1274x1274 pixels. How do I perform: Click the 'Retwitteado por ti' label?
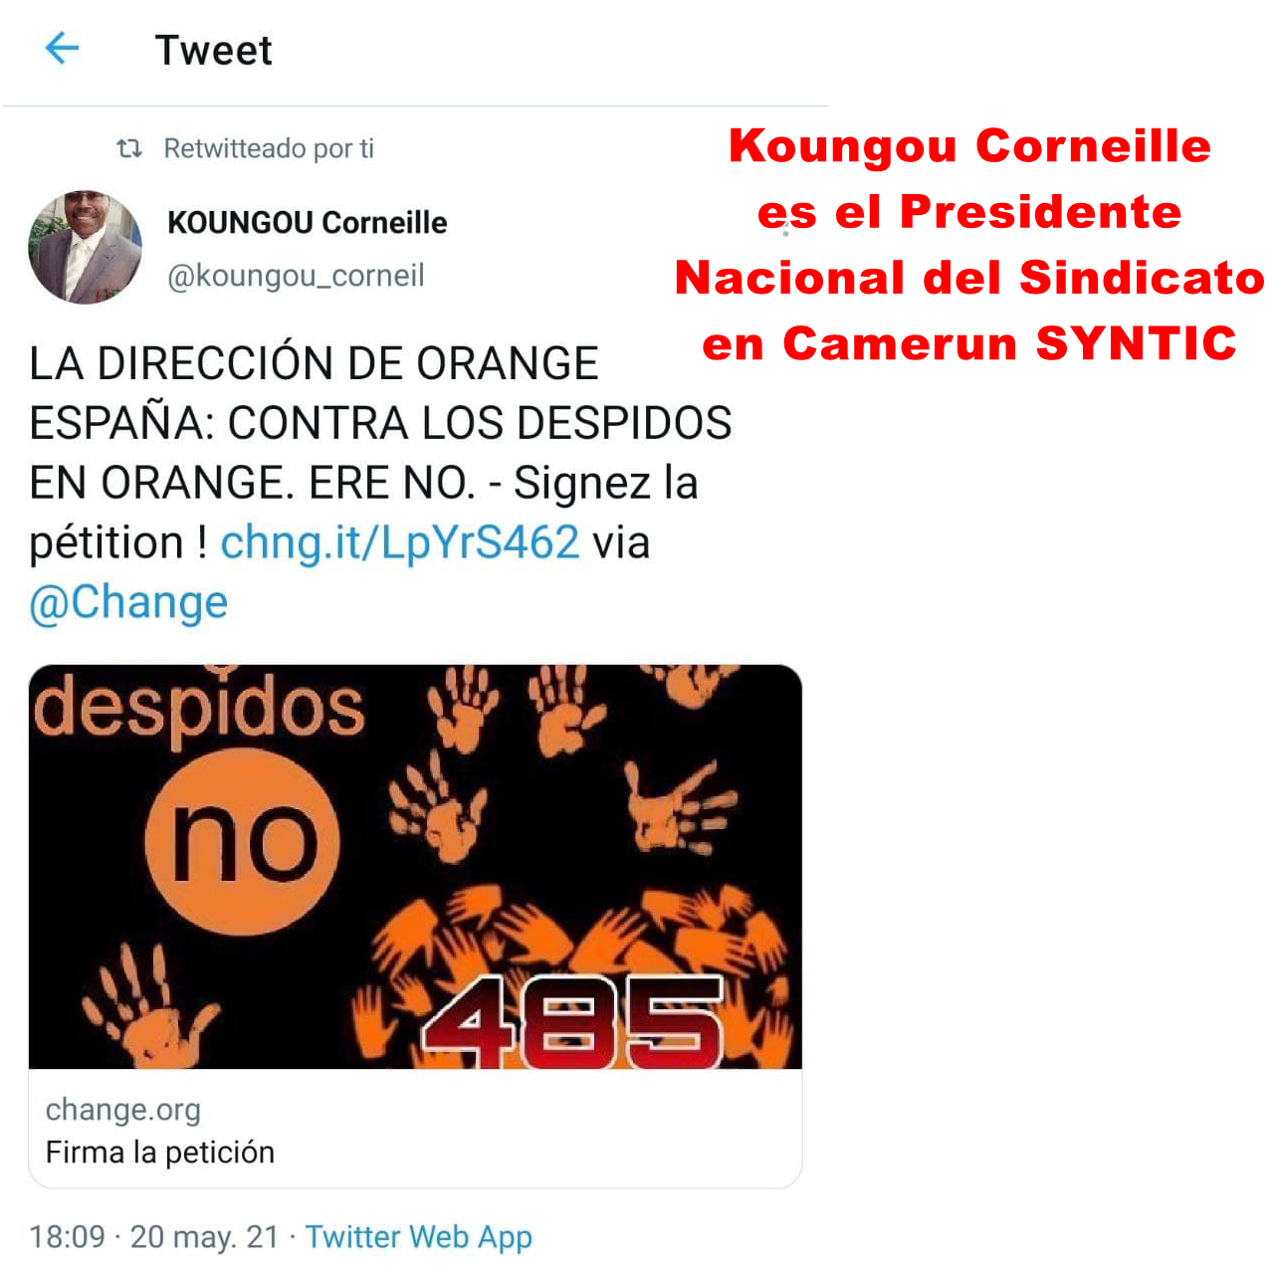click(x=269, y=148)
